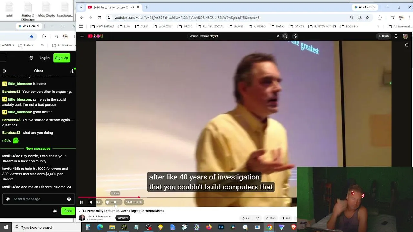Image resolution: width=413 pixels, height=232 pixels.
Task: Change language with Kick globe icon
Action: [31, 58]
